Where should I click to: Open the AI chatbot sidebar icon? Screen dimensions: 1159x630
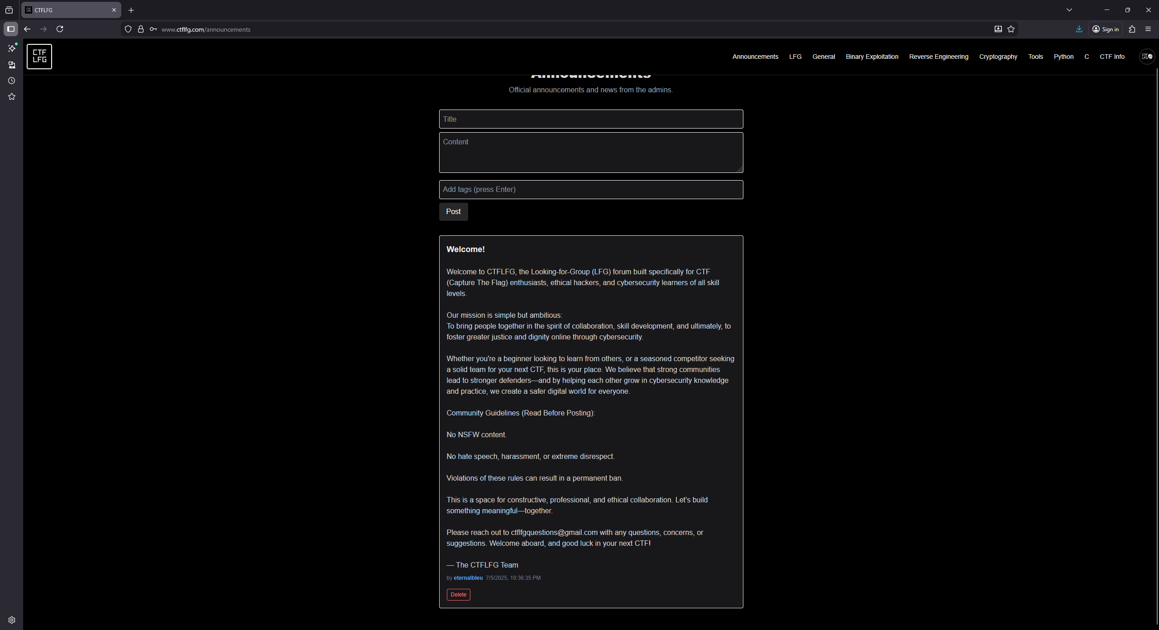pyautogui.click(x=12, y=48)
